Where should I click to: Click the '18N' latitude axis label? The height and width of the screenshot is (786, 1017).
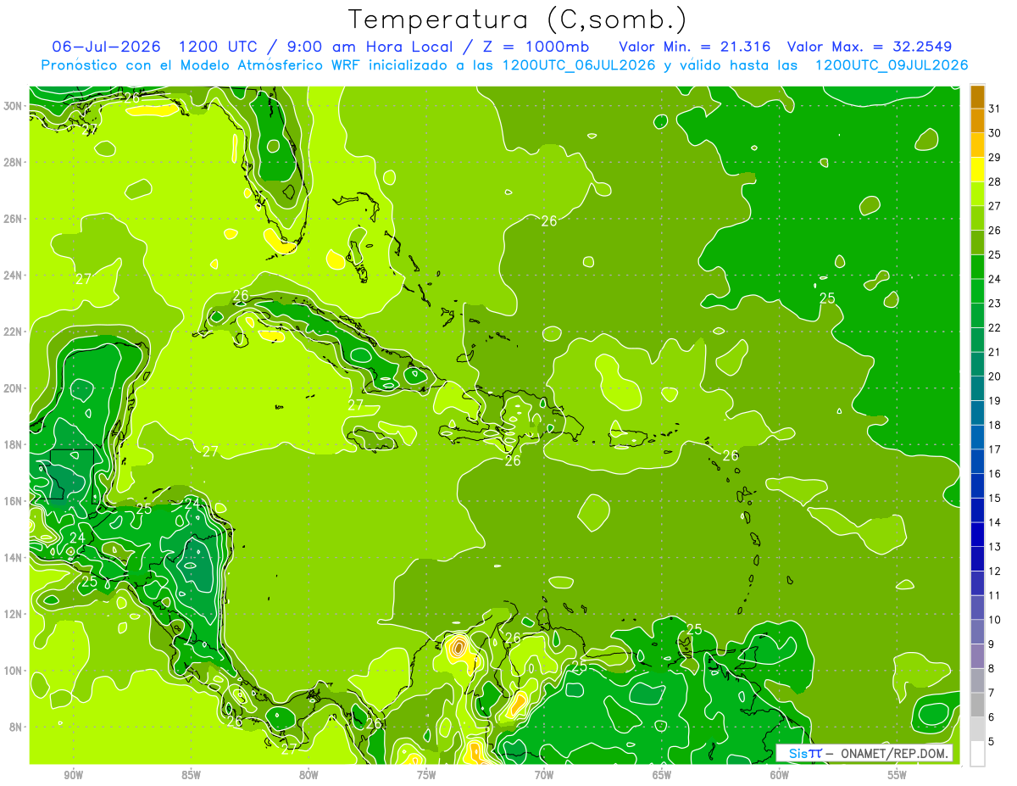pyautogui.click(x=14, y=445)
